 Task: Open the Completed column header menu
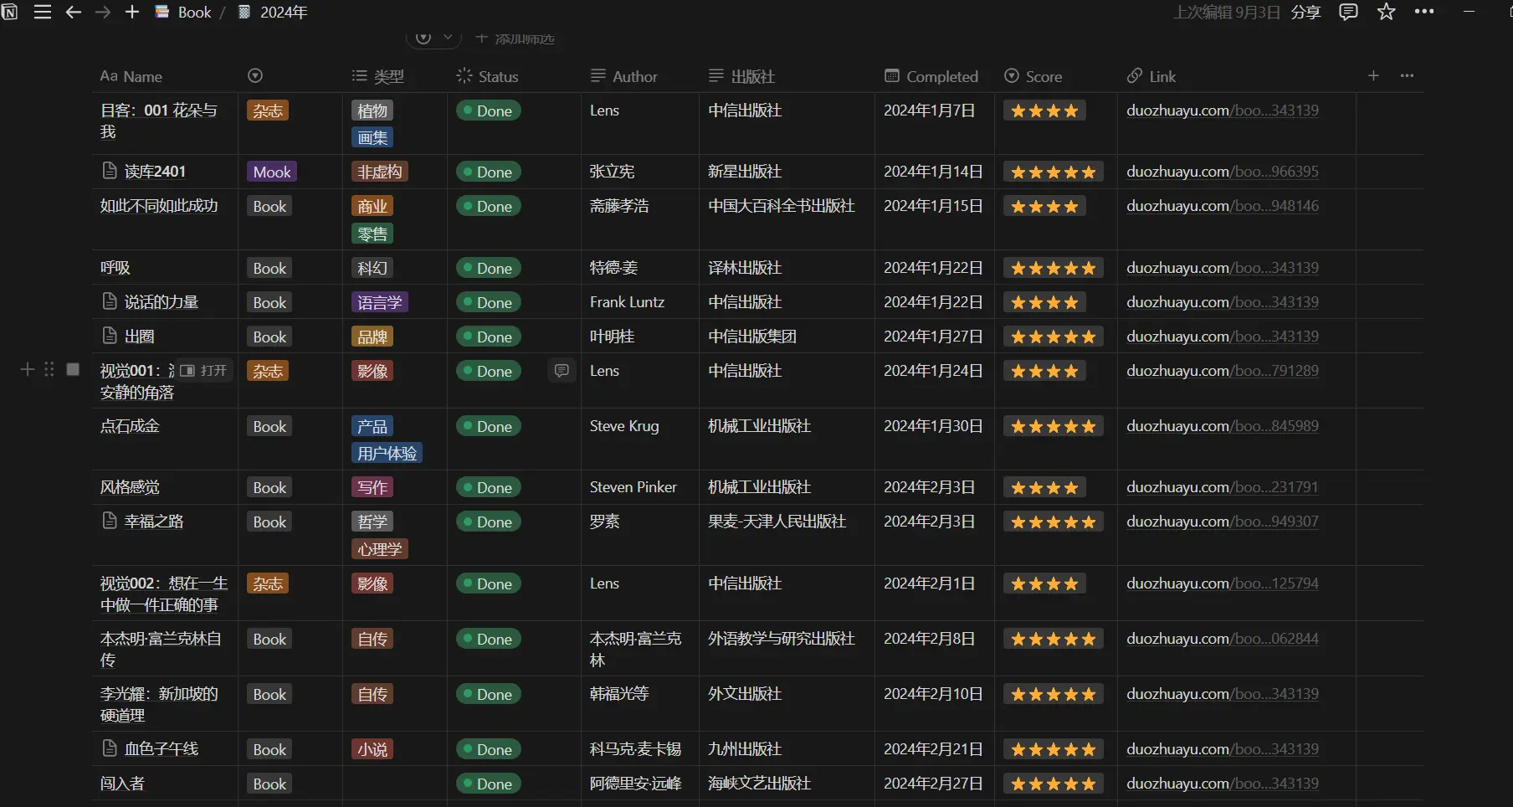point(931,76)
